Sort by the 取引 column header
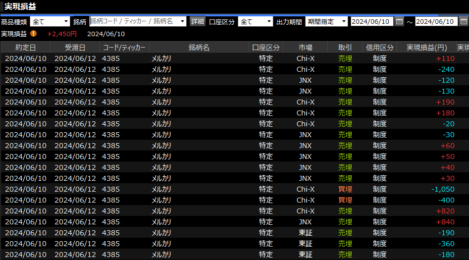Screen dimensions: 469x260 (x=345, y=47)
